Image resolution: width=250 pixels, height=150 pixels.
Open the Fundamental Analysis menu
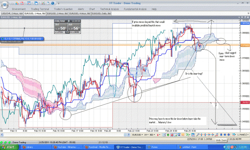coord(135,9)
